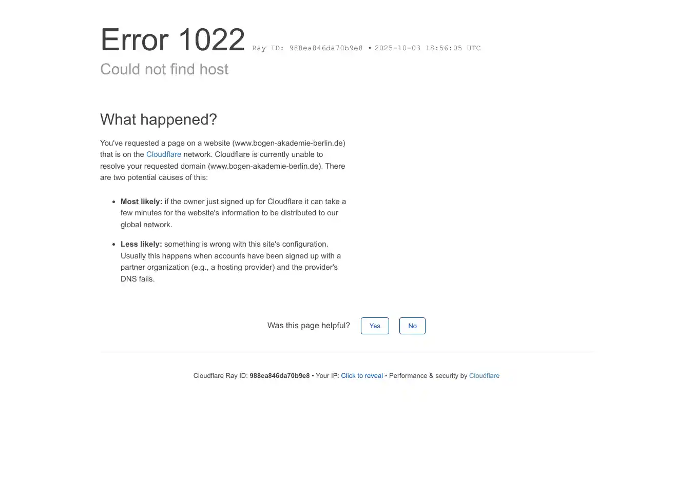Click the Your IP label in footer

coord(327,376)
